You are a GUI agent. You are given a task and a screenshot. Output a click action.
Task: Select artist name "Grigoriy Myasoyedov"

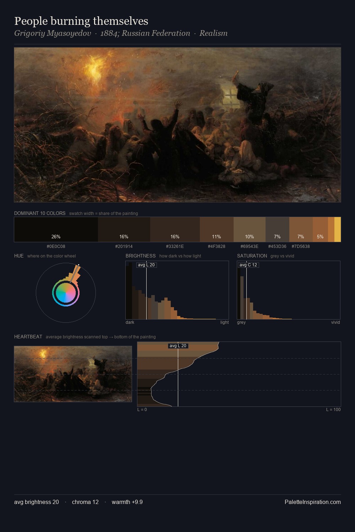[53, 33]
